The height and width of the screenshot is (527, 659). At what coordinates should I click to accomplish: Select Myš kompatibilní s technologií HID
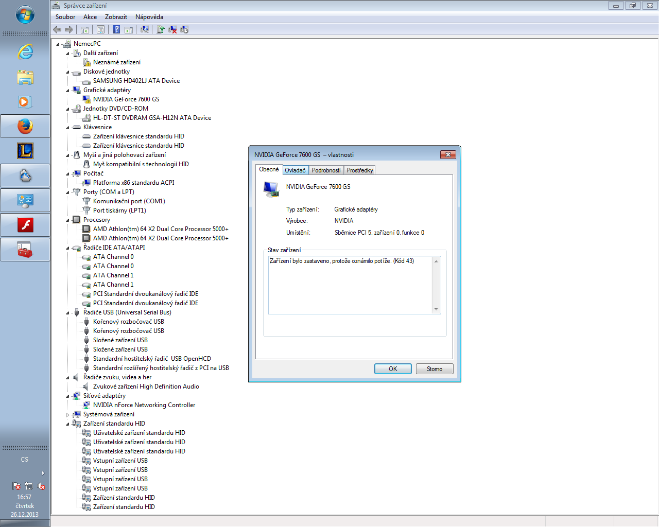coord(141,164)
